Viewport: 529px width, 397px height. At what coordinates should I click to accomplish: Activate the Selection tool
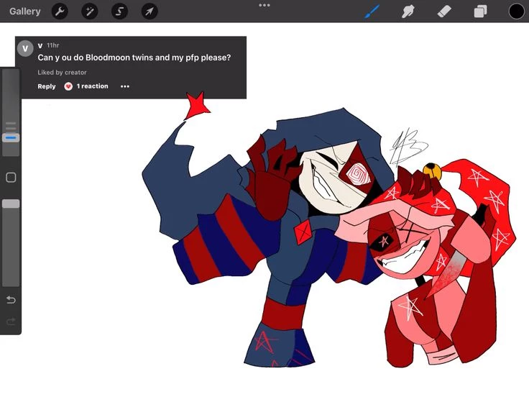119,12
